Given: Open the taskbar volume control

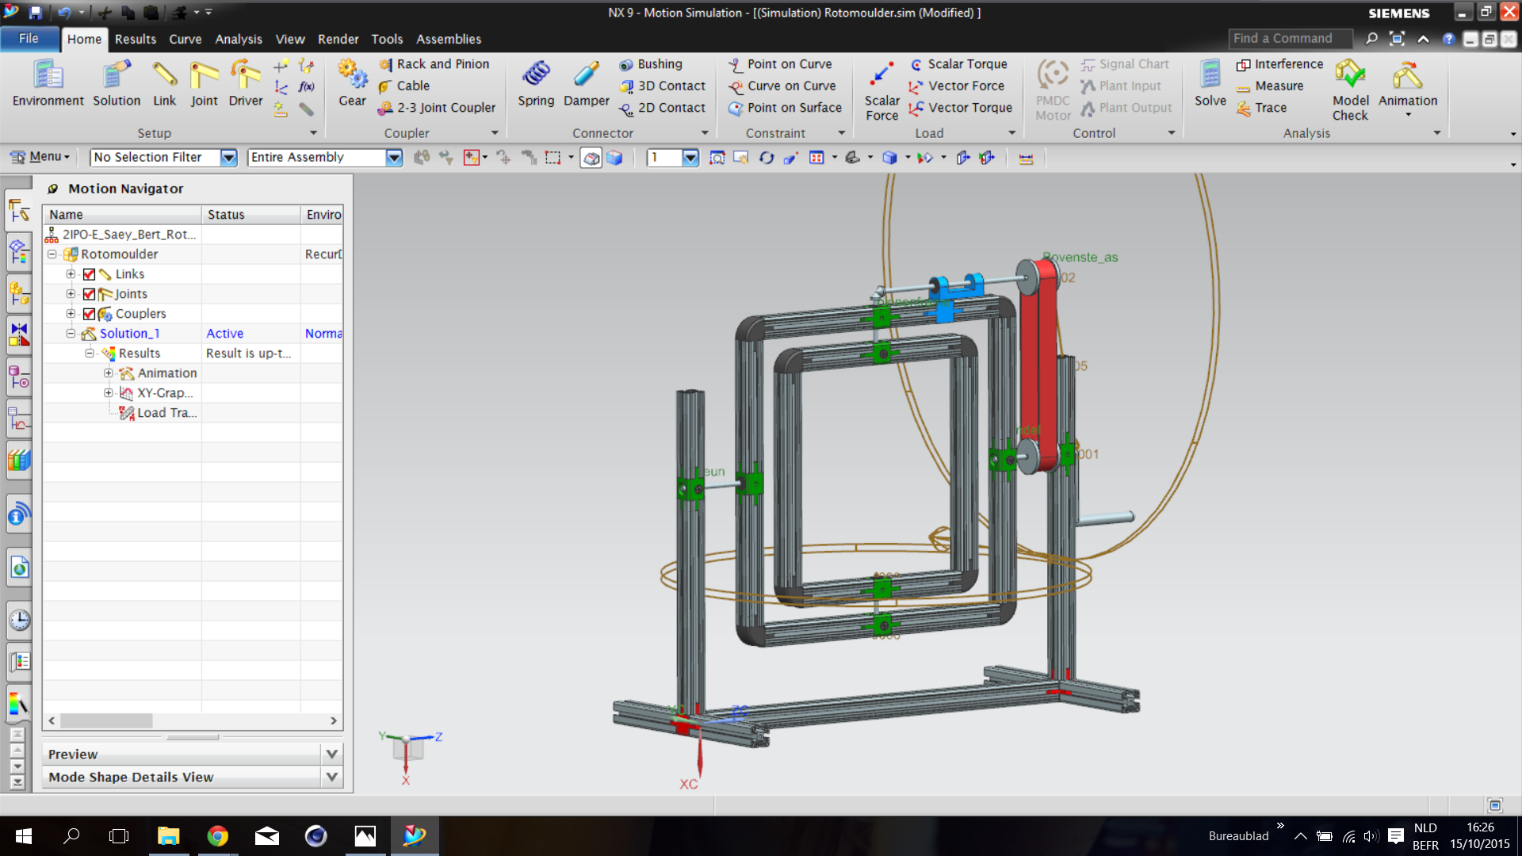Looking at the screenshot, I should click(1371, 836).
